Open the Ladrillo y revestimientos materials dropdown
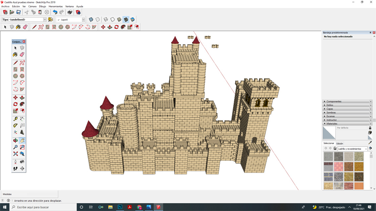The image size is (376, 211). (352, 149)
